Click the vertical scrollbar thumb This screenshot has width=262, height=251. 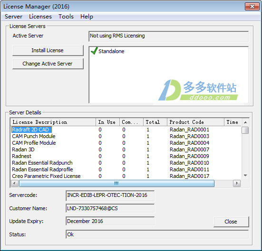(x=245, y=130)
